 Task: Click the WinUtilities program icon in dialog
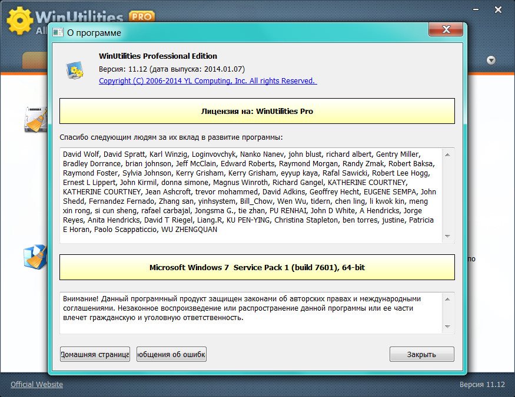click(x=75, y=69)
